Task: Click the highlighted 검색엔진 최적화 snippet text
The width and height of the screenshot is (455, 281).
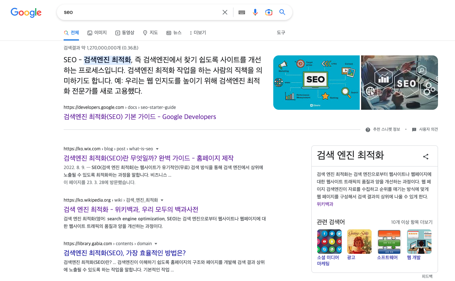Action: 108,60
